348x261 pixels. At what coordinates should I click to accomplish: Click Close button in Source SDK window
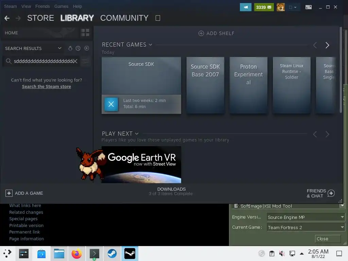328,239
